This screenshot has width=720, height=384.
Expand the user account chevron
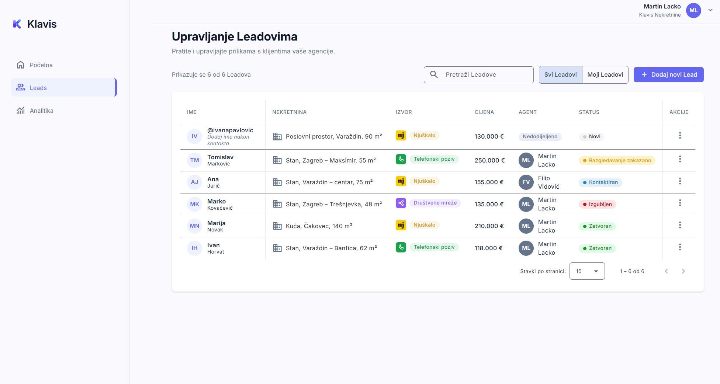click(710, 10)
